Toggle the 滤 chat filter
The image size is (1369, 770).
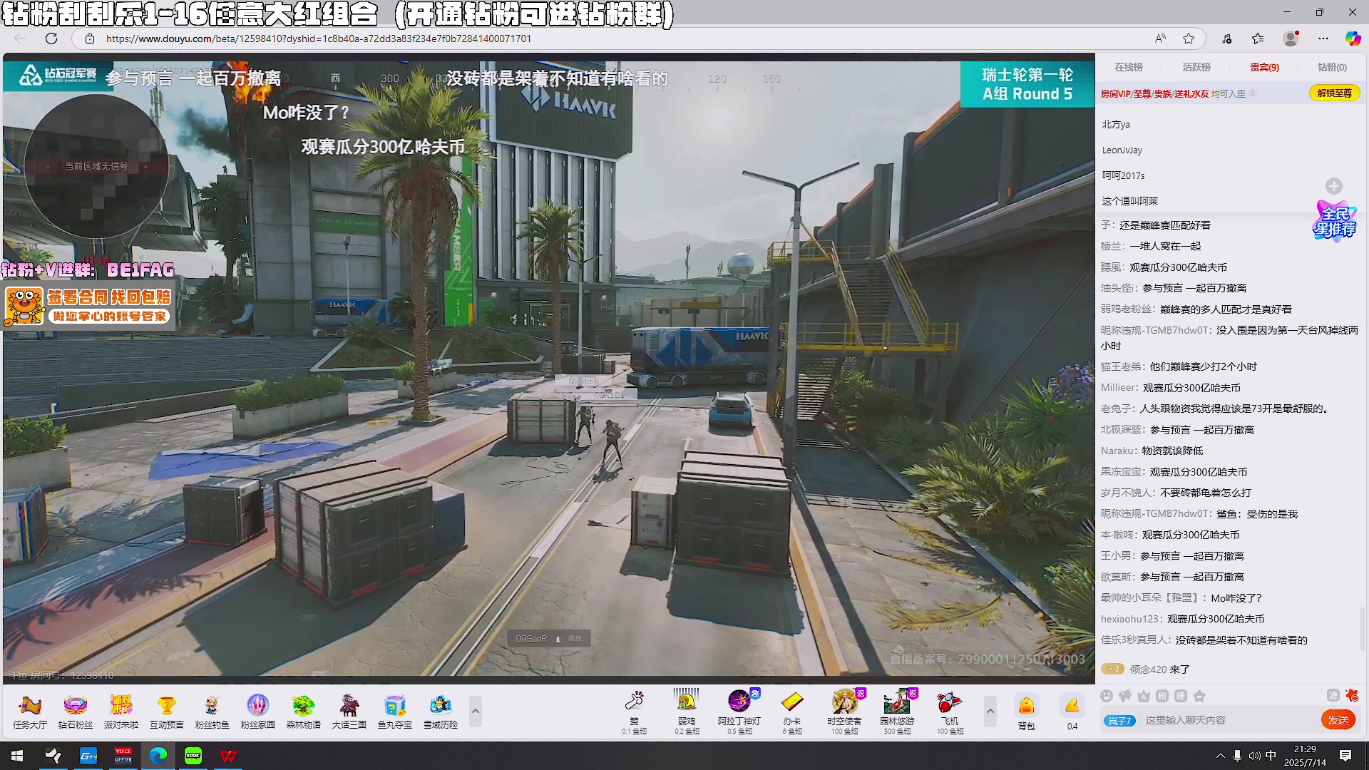(x=1333, y=696)
